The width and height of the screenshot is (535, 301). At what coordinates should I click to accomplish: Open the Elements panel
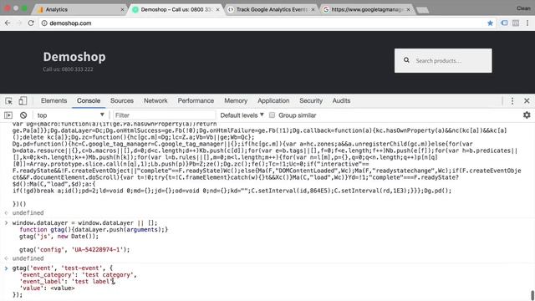(x=53, y=100)
